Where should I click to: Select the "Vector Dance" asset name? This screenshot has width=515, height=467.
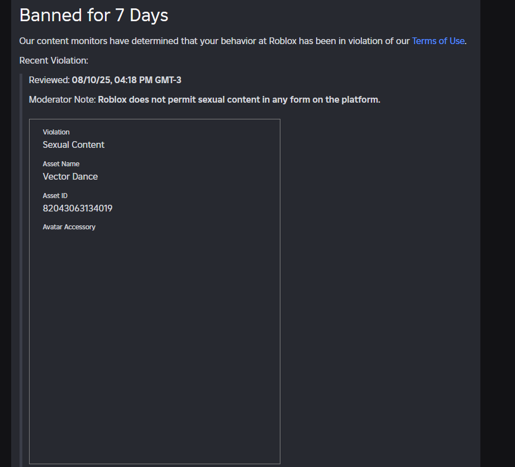[70, 176]
